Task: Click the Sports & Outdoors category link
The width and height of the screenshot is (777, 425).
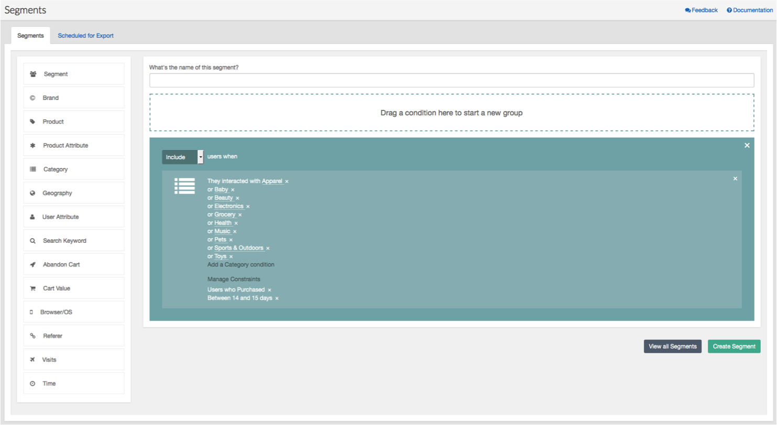Action: click(x=239, y=248)
